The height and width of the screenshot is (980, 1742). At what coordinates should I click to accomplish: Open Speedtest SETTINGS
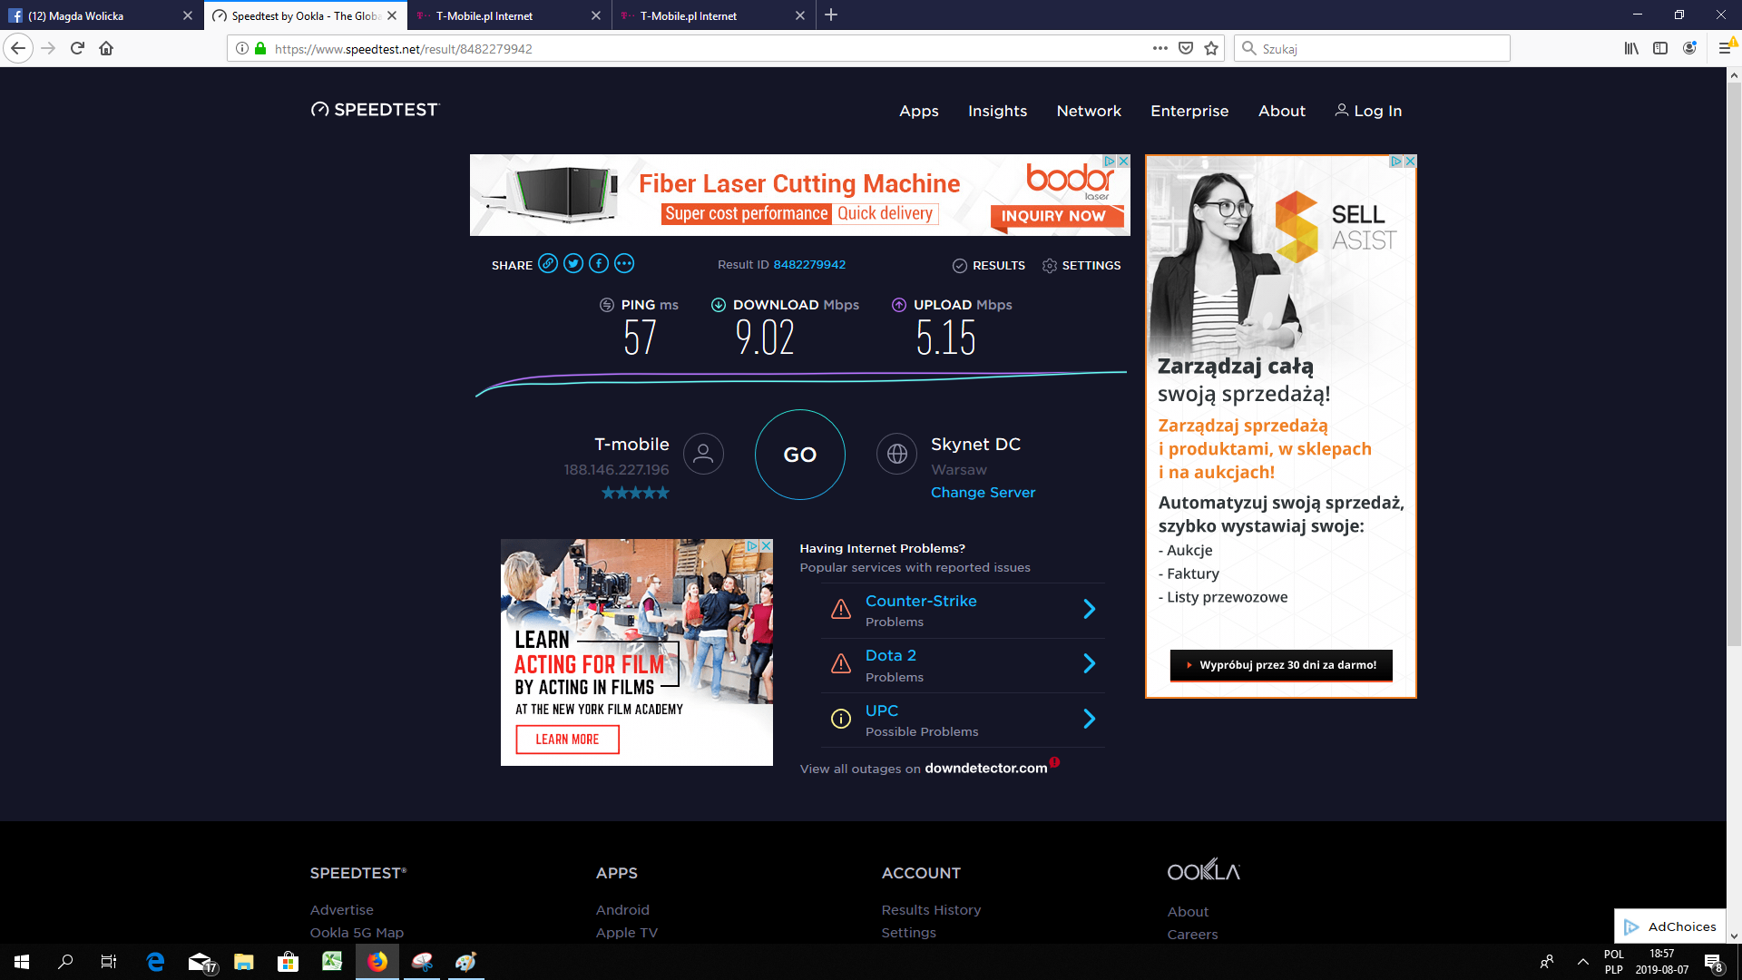1081,265
